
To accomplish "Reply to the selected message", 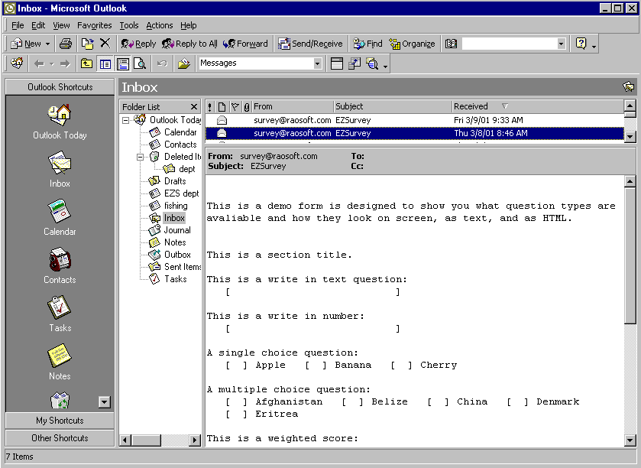I will (138, 44).
